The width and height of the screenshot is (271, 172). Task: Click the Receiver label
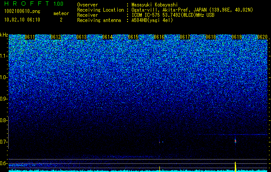coord(87,15)
